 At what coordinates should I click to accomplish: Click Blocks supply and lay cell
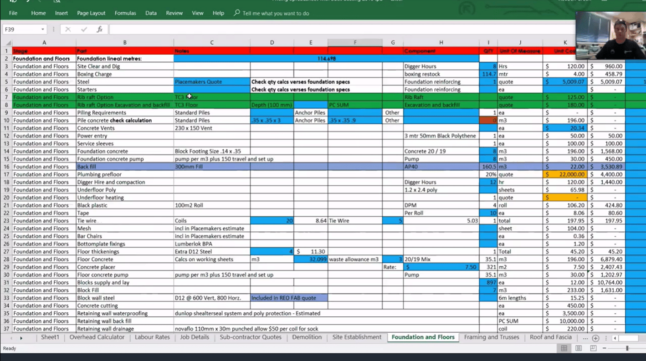pos(125,282)
